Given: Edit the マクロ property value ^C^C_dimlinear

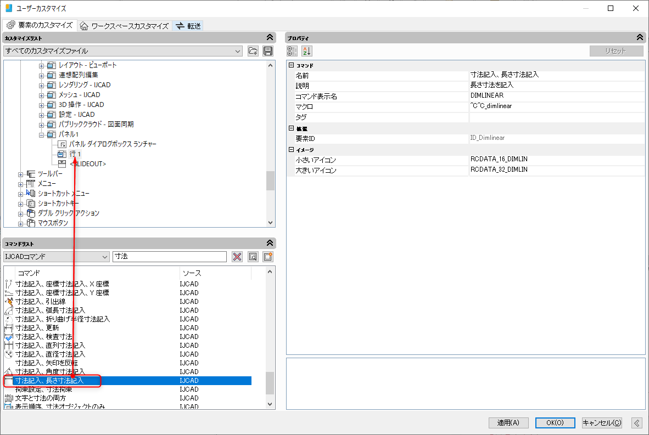Looking at the screenshot, I should 557,106.
